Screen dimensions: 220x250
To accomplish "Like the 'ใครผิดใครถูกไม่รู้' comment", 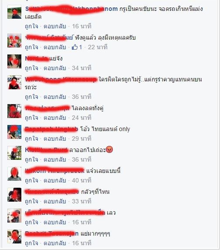I will pos(31,97).
